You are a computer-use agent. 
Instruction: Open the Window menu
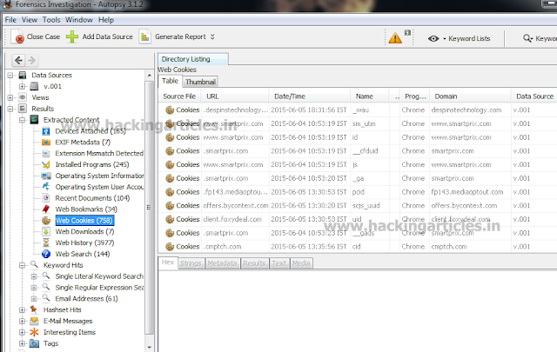[79, 20]
